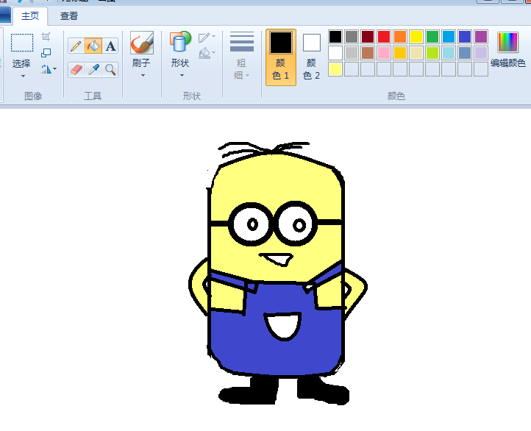Viewport: 531px width, 431px height.
Task: Pick the brown color swatch
Action: [368, 53]
